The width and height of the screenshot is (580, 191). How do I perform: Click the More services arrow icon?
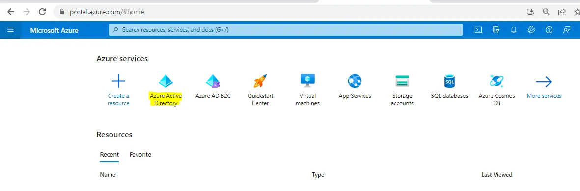[544, 81]
